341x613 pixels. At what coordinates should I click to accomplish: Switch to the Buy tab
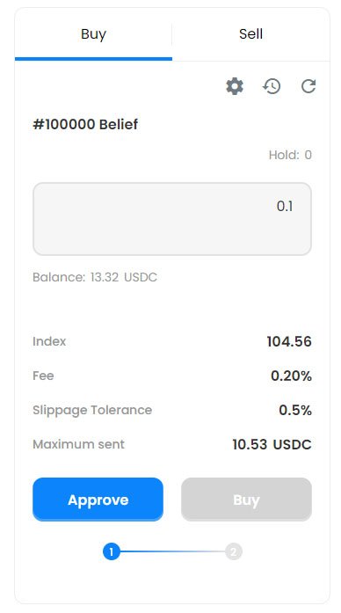pyautogui.click(x=93, y=34)
